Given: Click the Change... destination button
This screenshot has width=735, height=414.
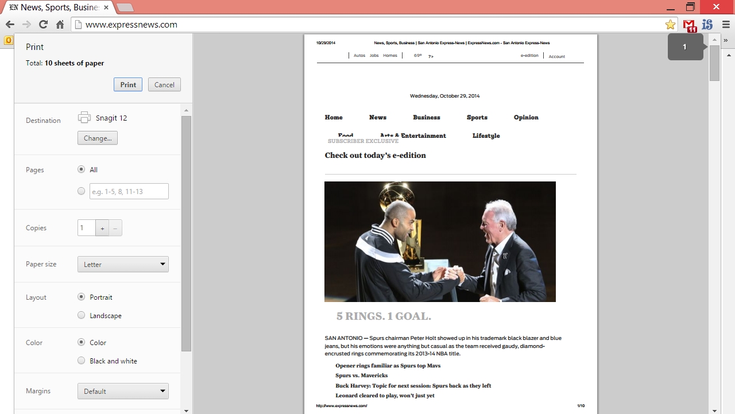Looking at the screenshot, I should click(98, 138).
